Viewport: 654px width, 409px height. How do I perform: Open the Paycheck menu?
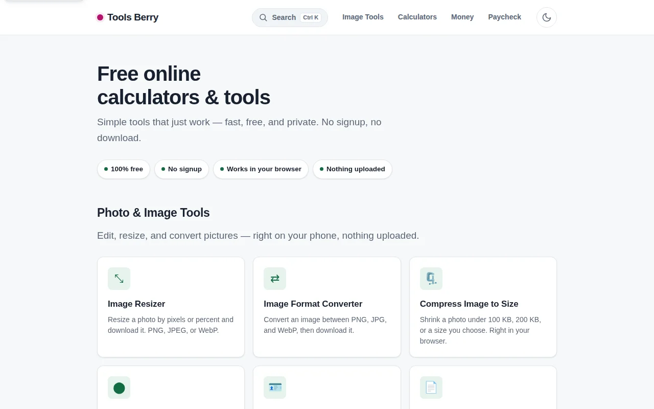tap(504, 17)
